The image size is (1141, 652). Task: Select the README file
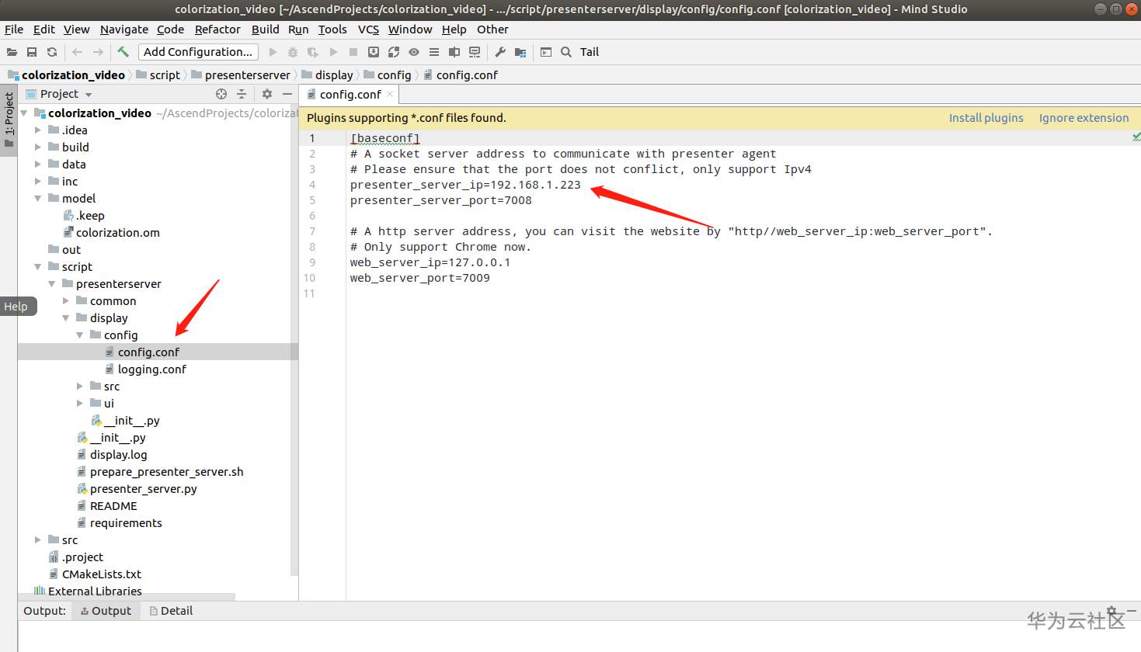click(113, 506)
